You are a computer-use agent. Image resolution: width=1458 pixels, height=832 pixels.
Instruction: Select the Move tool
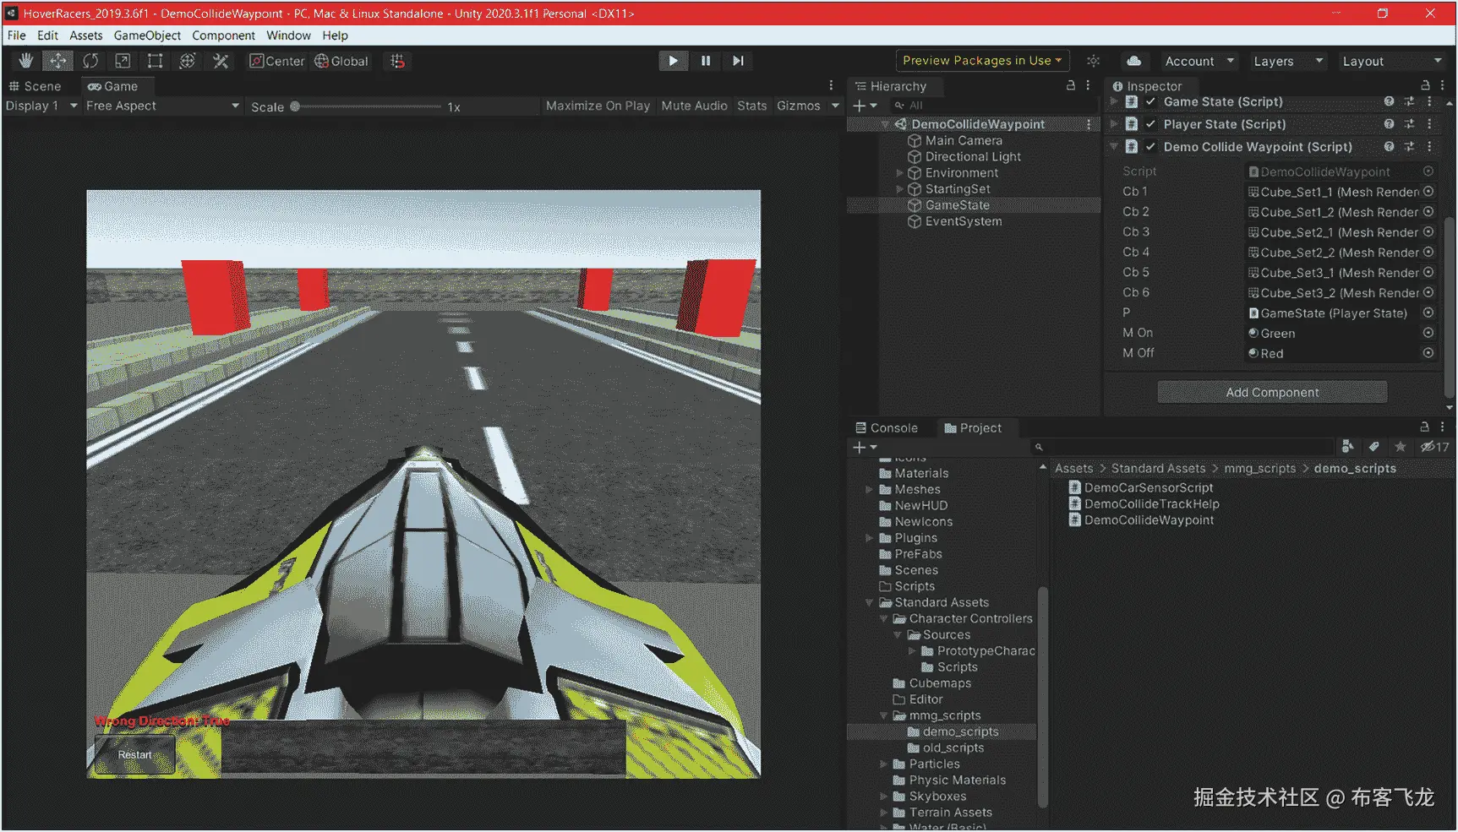coord(58,61)
